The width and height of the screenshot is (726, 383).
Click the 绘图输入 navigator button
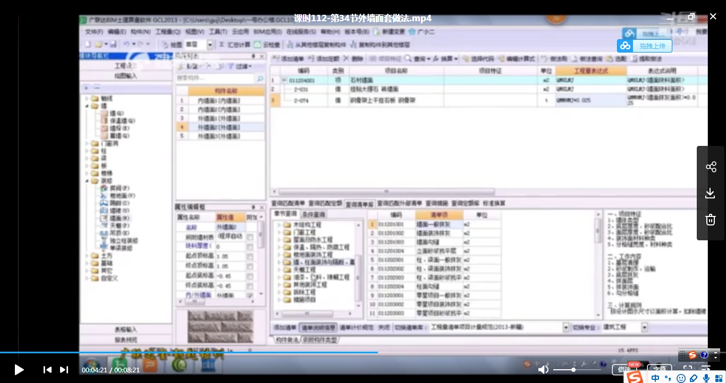[126, 76]
